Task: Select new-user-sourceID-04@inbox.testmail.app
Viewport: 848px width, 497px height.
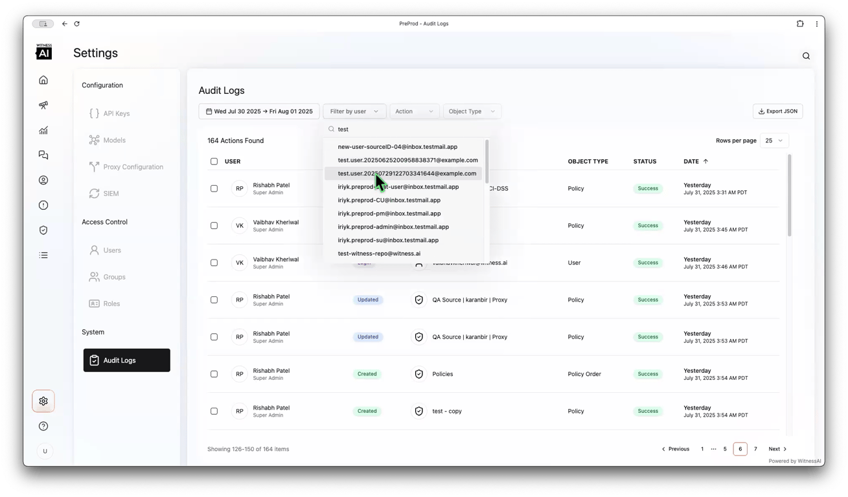Action: click(x=403, y=147)
